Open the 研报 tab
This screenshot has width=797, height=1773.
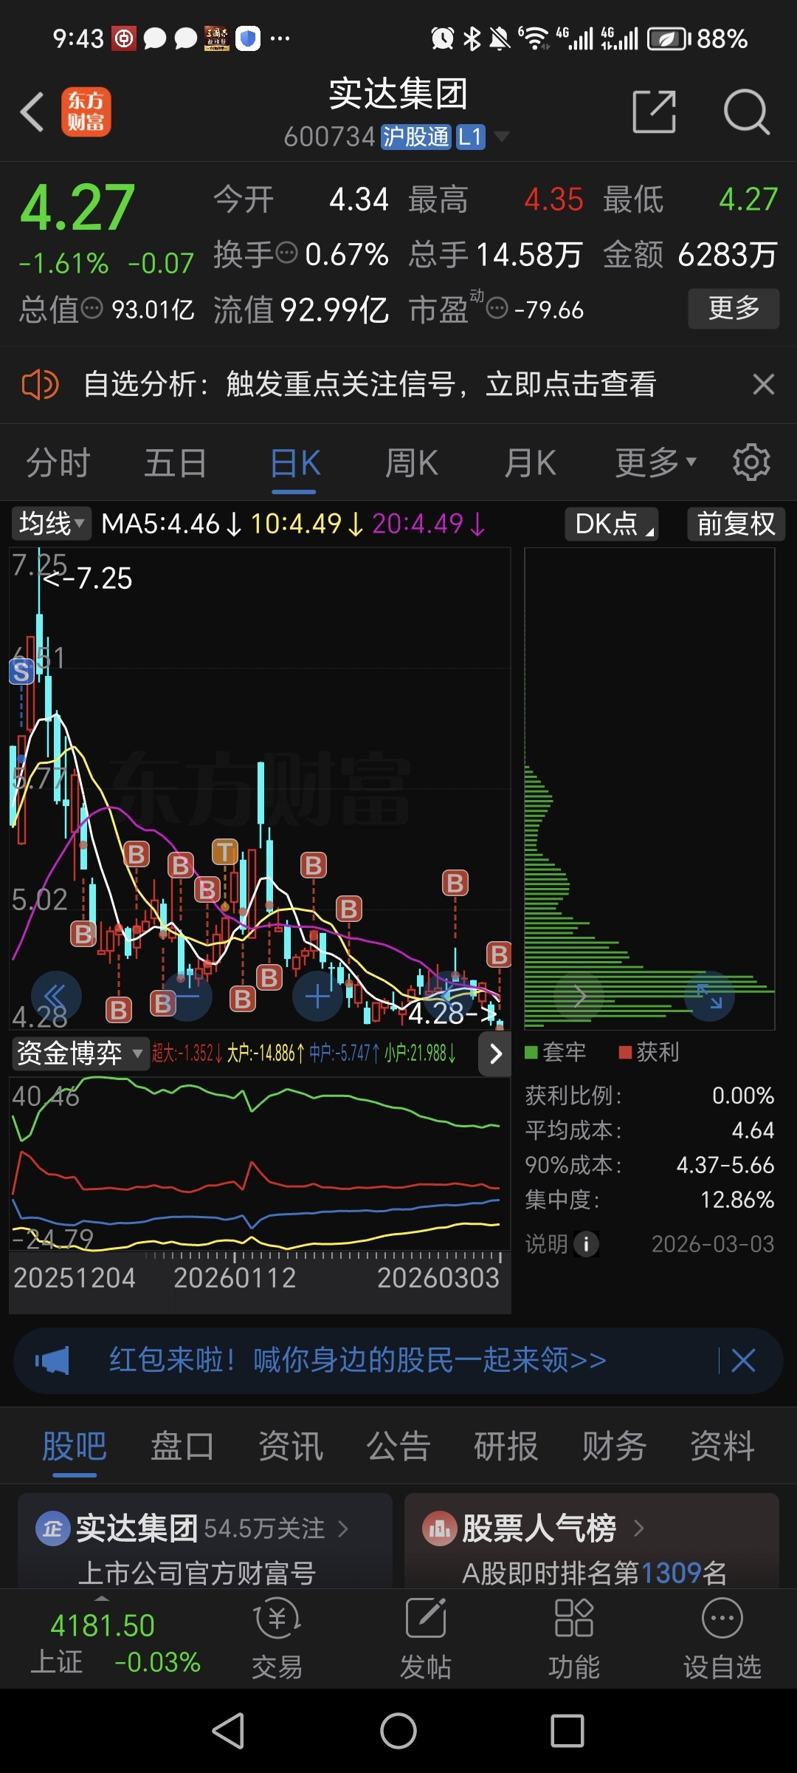pos(506,1446)
